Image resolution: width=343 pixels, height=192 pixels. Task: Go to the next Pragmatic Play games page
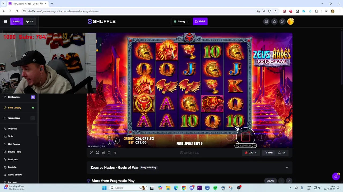tap(289, 181)
